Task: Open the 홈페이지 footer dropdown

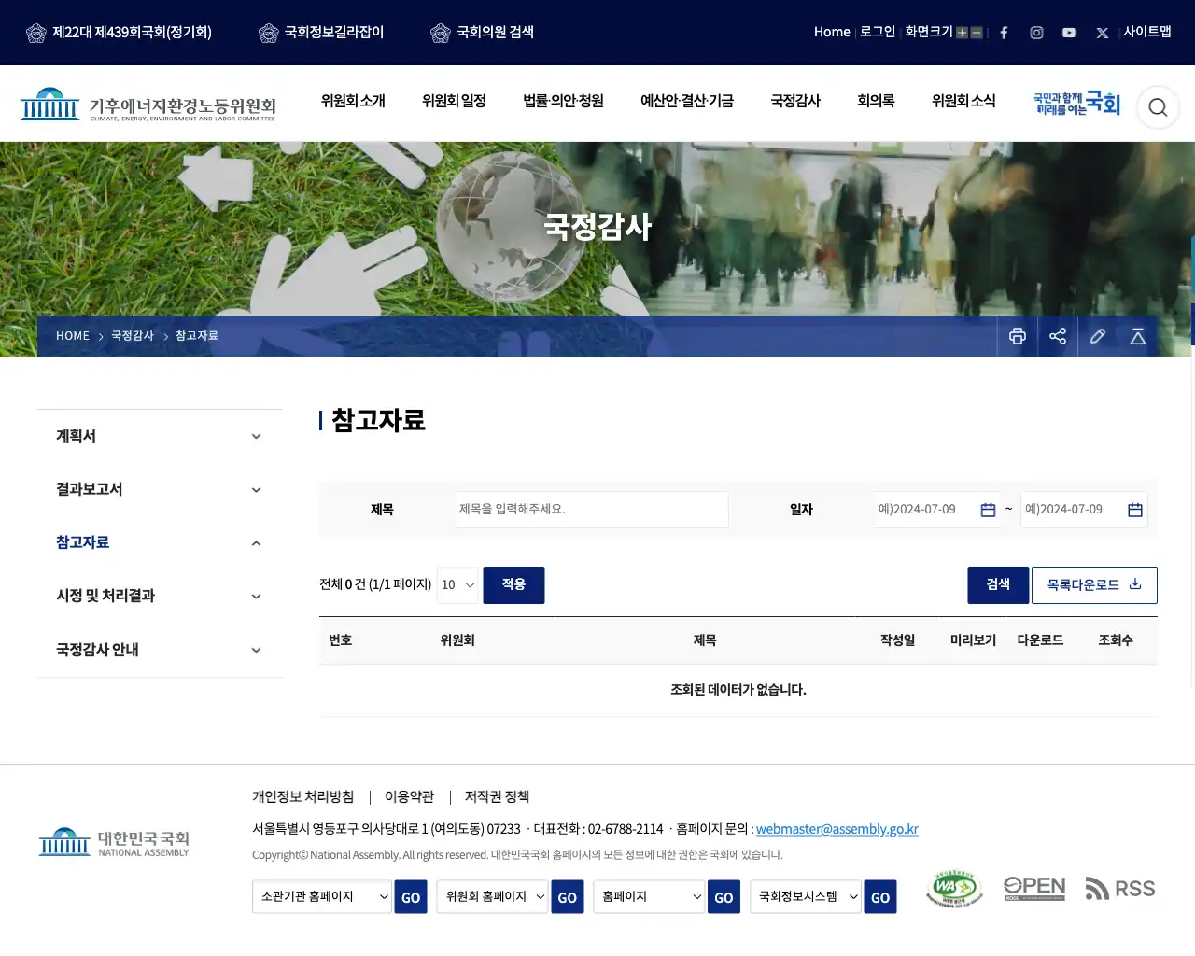Action: pyautogui.click(x=649, y=896)
